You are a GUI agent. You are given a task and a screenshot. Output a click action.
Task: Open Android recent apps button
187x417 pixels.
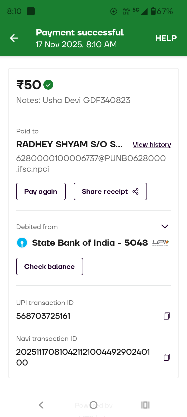(145, 405)
